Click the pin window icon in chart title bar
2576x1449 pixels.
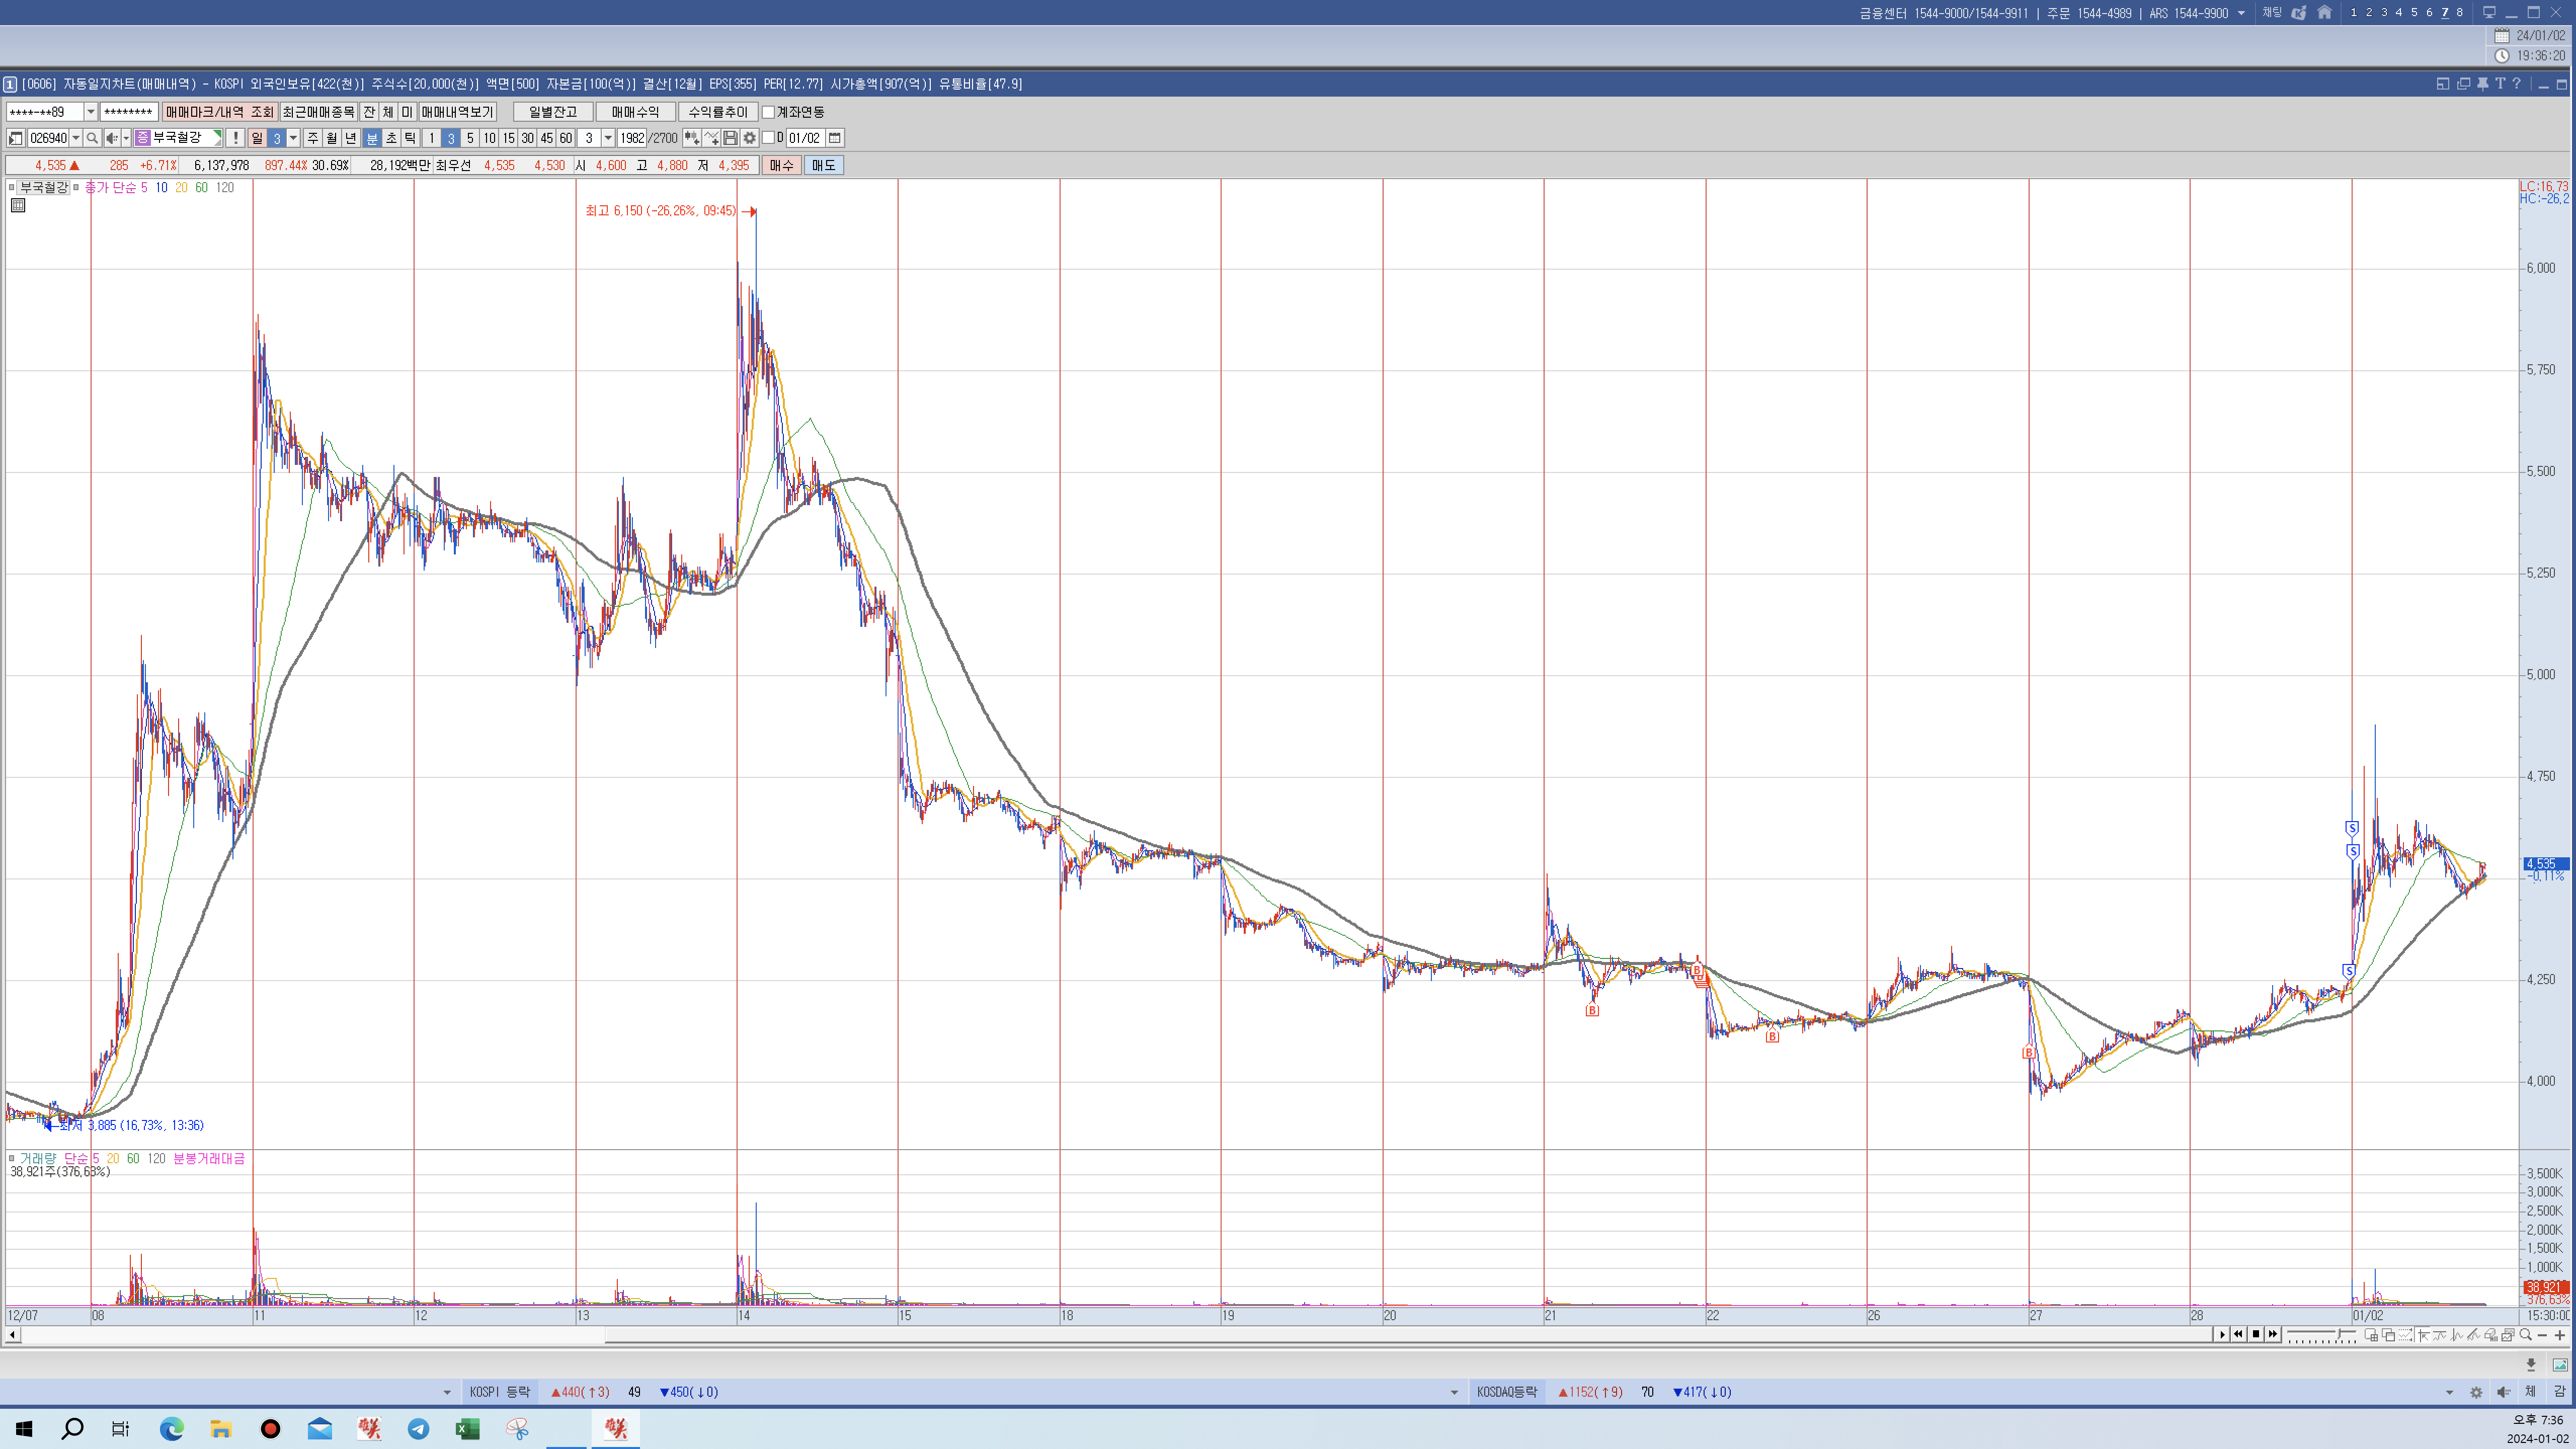click(2482, 84)
